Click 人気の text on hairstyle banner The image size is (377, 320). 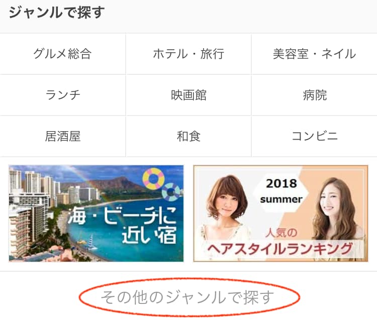281,233
